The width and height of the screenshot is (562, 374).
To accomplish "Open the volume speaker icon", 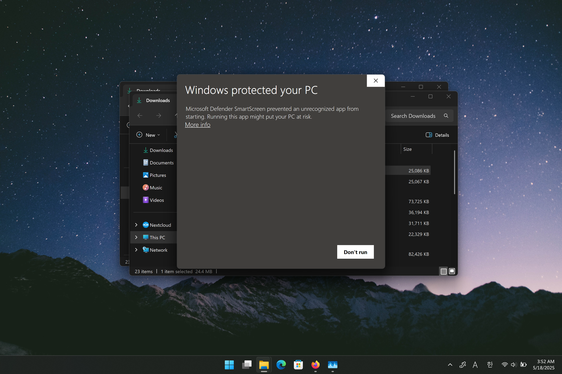I will [x=514, y=365].
